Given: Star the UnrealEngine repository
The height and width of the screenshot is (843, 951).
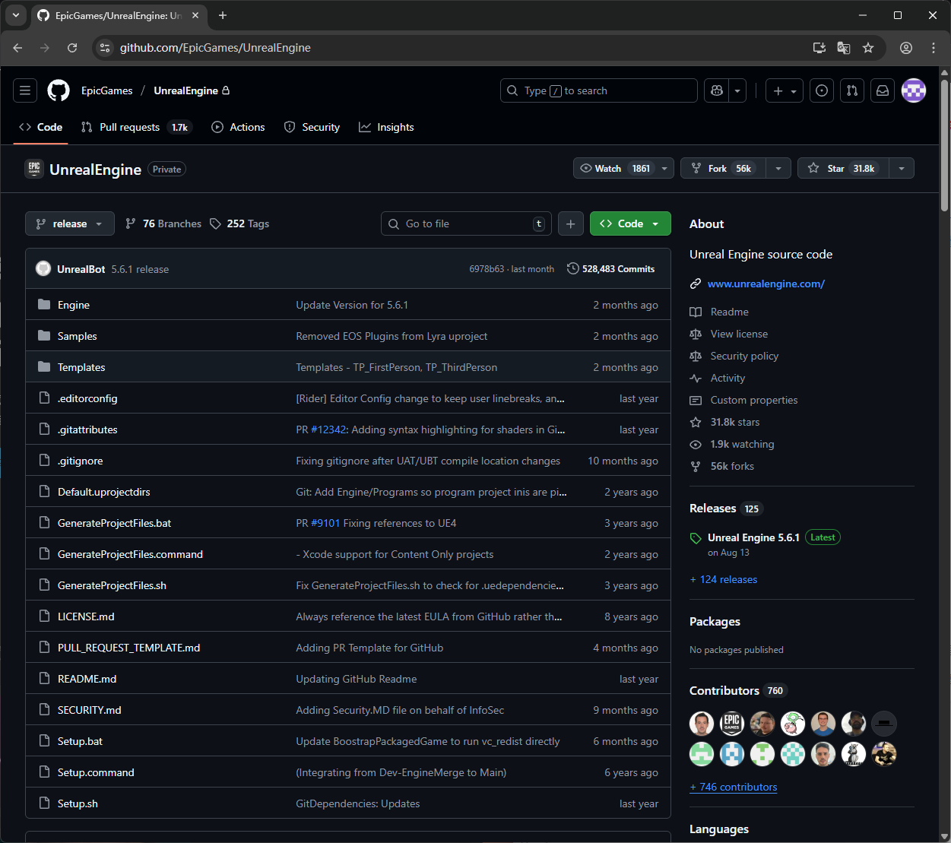Looking at the screenshot, I should tap(843, 168).
